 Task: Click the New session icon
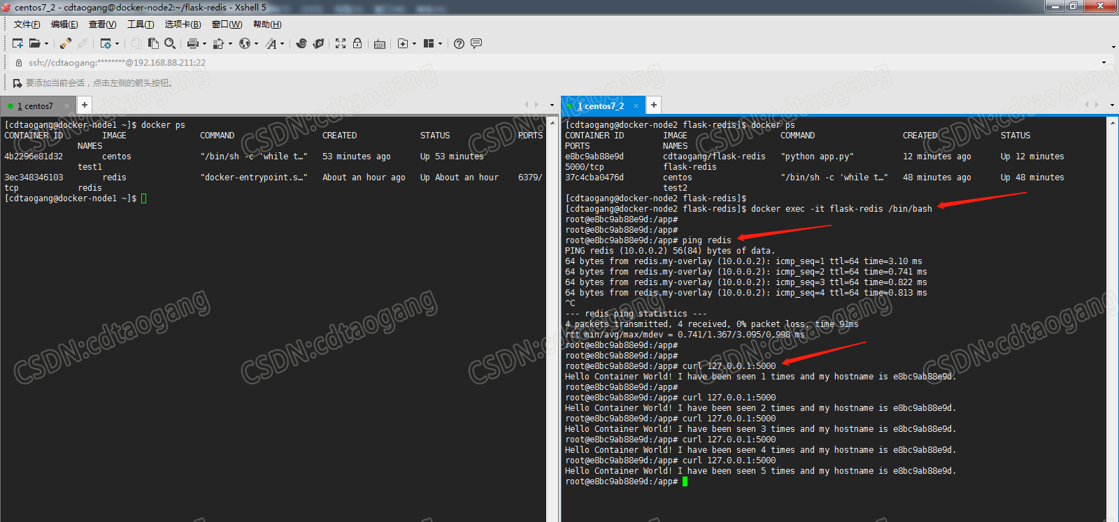click(x=18, y=43)
